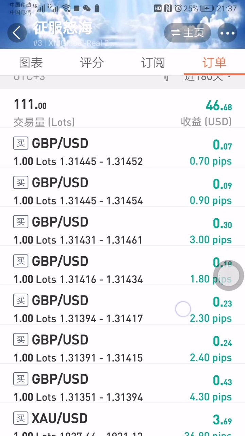Image resolution: width=245 pixels, height=436 pixels.
Task: Tap the WeChat notification icon in status bar
Action: pos(87,9)
